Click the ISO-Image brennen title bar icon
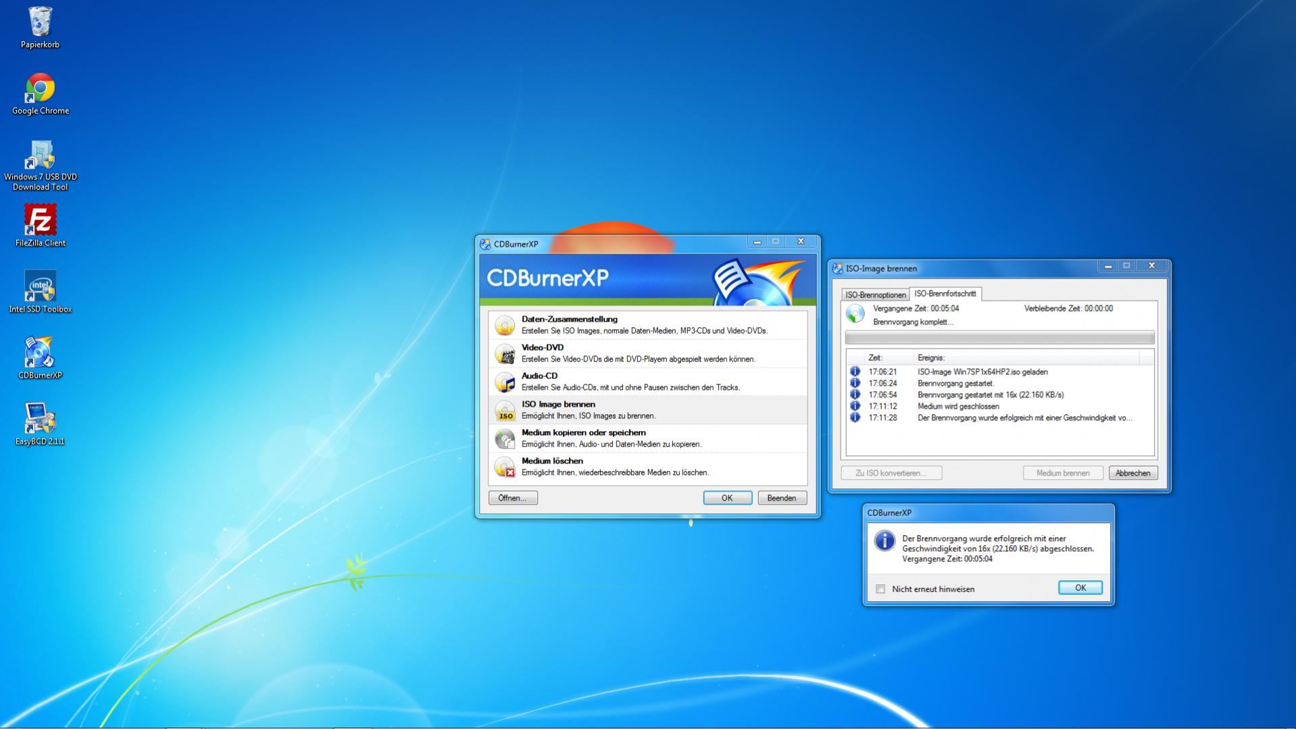 coord(838,268)
